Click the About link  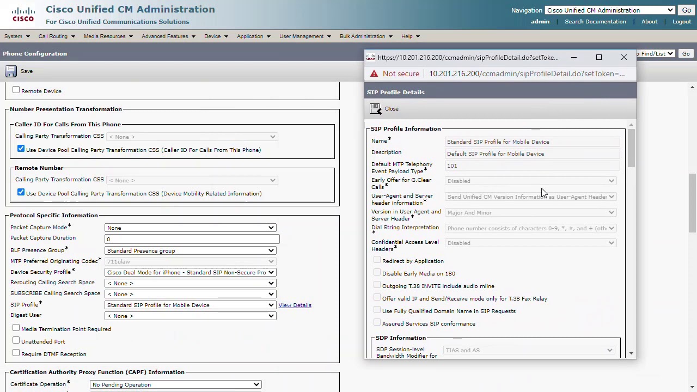tap(649, 22)
